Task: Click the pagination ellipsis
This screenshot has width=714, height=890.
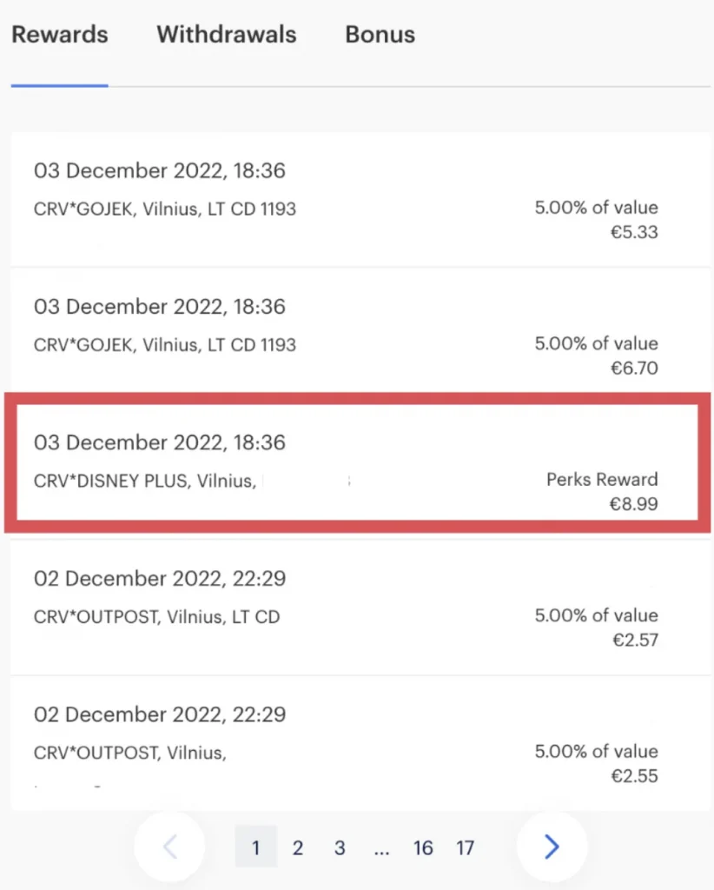Action: 381,848
